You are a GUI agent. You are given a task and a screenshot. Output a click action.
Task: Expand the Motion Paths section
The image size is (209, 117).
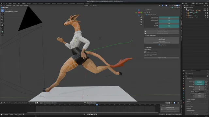pyautogui.click(x=186, y=106)
